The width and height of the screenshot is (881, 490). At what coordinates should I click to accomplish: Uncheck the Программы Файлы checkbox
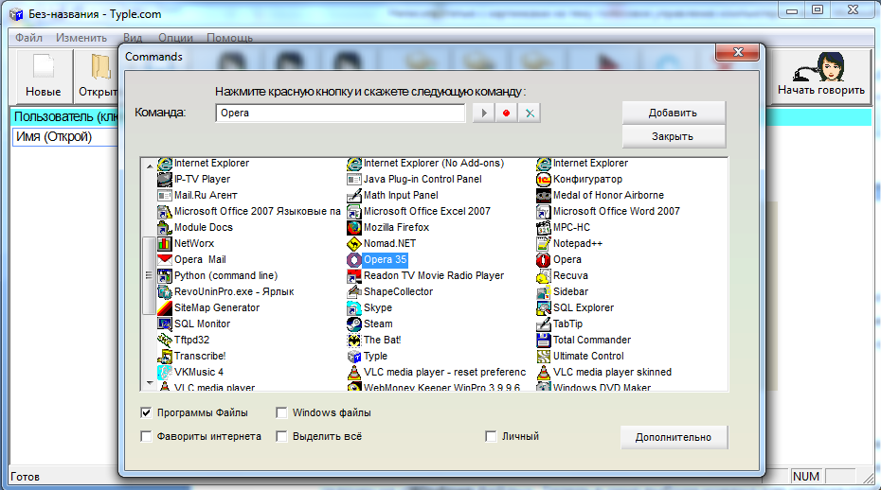(146, 412)
